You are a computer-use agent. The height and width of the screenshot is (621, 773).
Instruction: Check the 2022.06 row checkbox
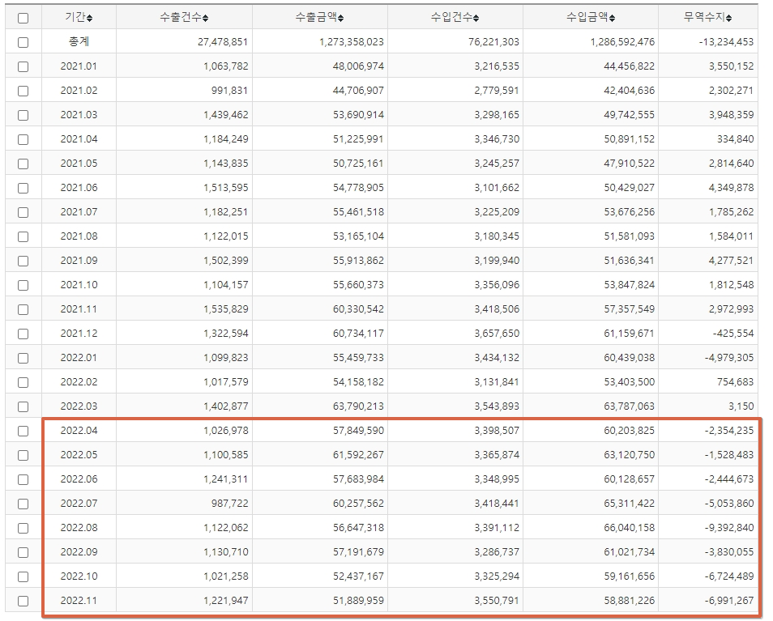point(23,479)
